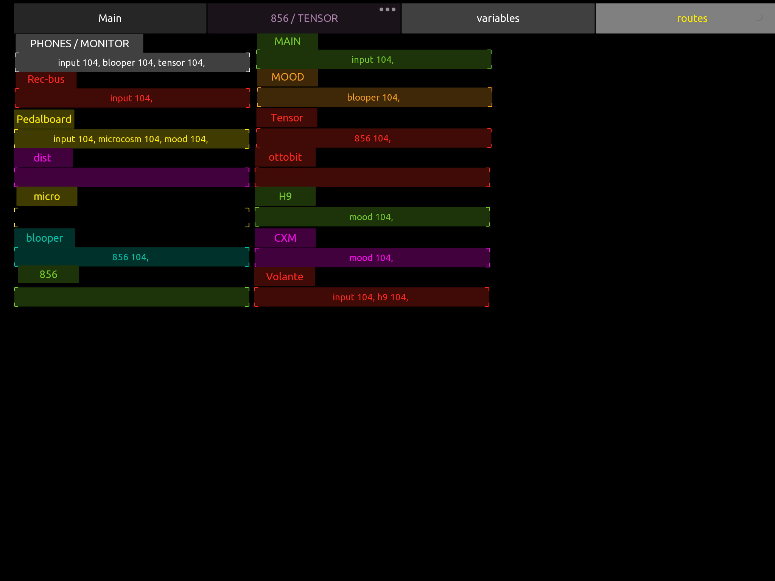Click the ottobit label
This screenshot has height=581, width=775.
tap(285, 157)
